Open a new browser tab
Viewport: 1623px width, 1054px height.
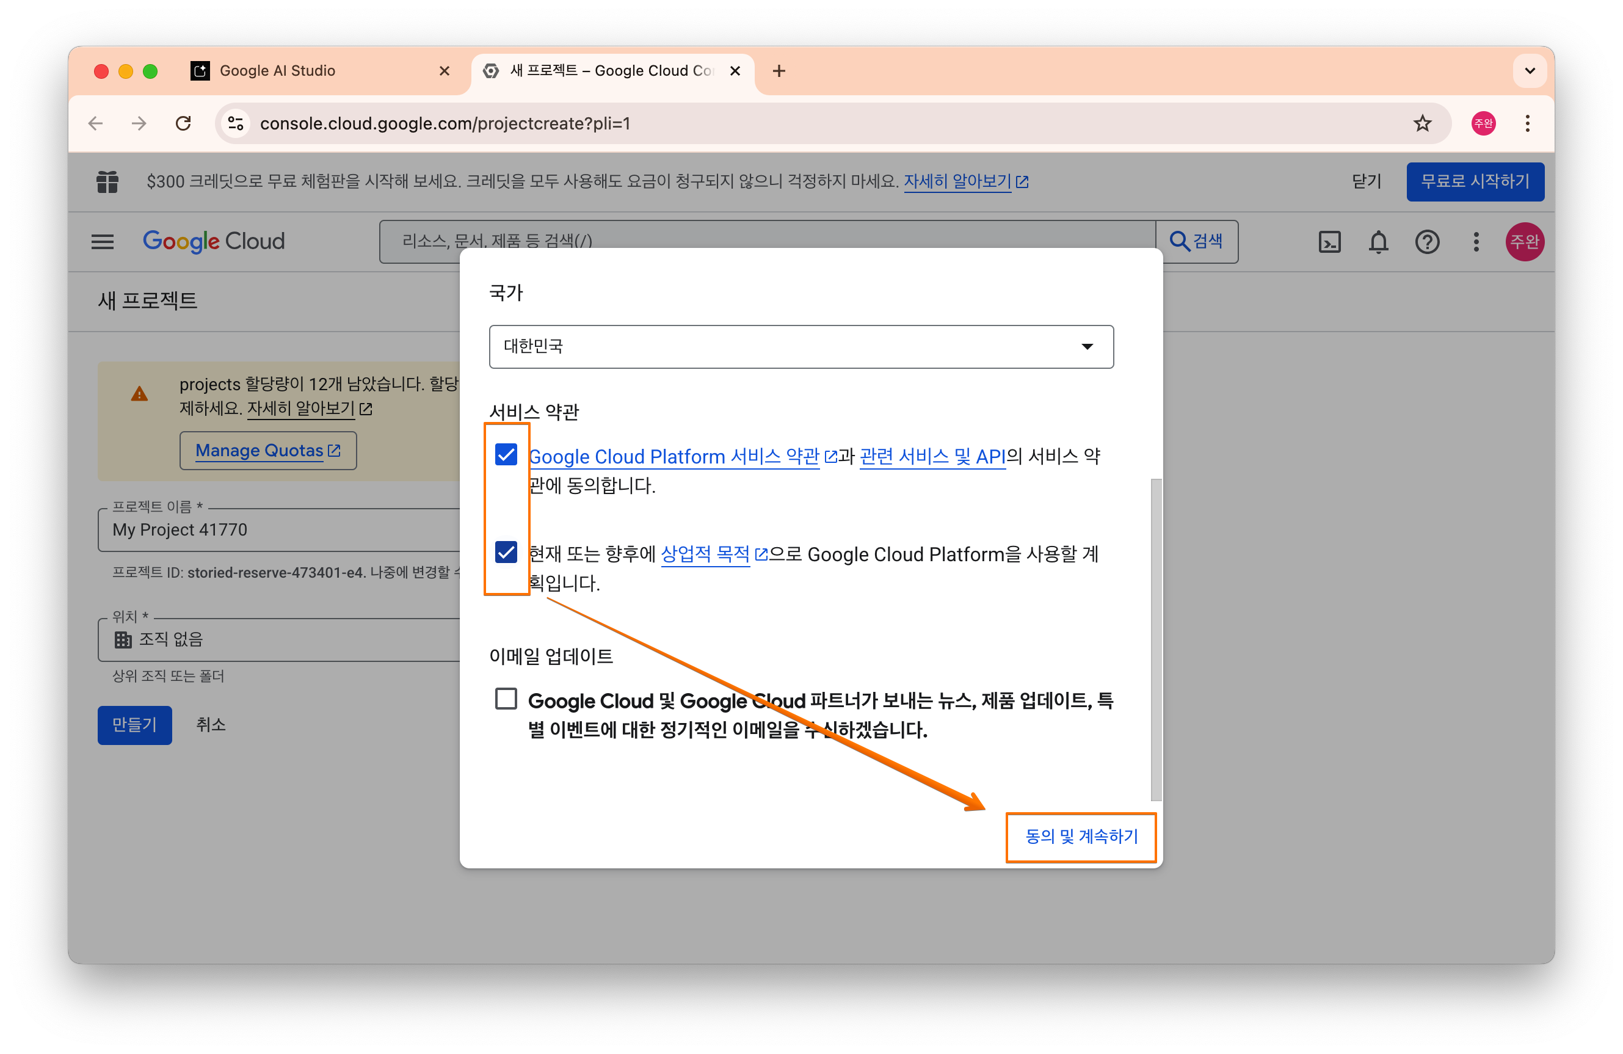pyautogui.click(x=779, y=71)
